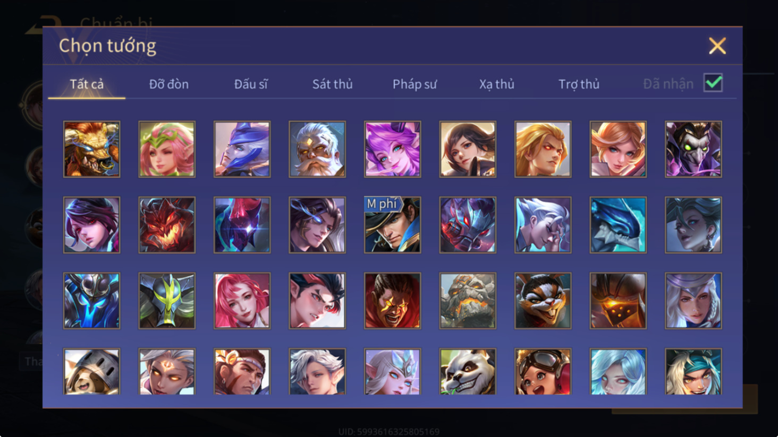Screen dimensions: 778x437
Task: Show the Sát thủ hero category
Action: pos(332,84)
